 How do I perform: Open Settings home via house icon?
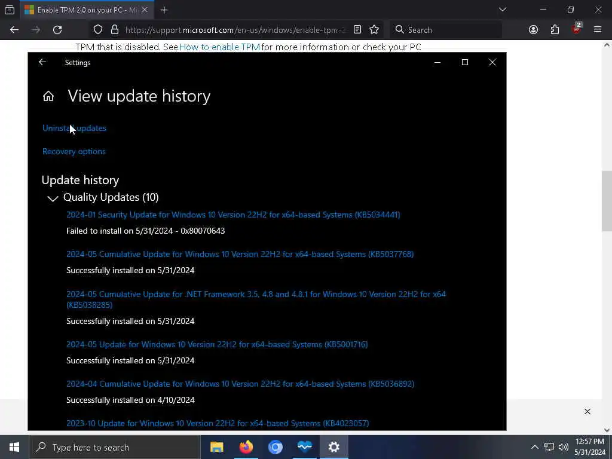click(x=48, y=96)
